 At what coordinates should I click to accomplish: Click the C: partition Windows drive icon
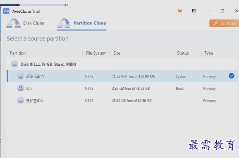[20, 88]
